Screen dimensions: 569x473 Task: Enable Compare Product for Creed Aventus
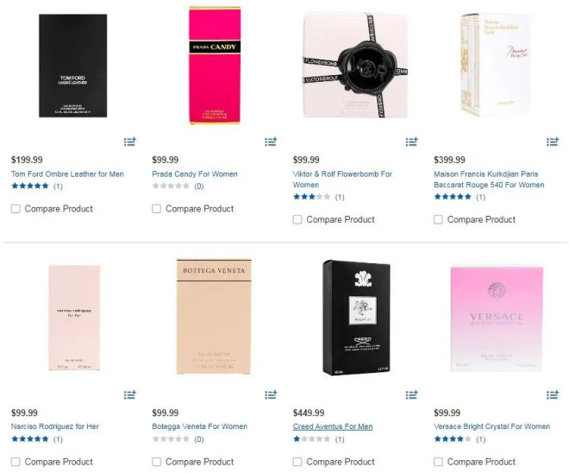pos(297,462)
